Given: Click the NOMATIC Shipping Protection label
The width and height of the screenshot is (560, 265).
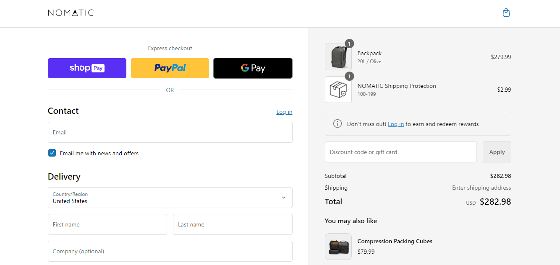Looking at the screenshot, I should [397, 86].
